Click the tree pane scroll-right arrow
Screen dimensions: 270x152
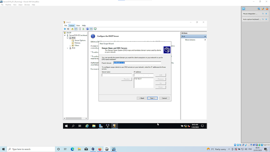[x=86, y=119]
